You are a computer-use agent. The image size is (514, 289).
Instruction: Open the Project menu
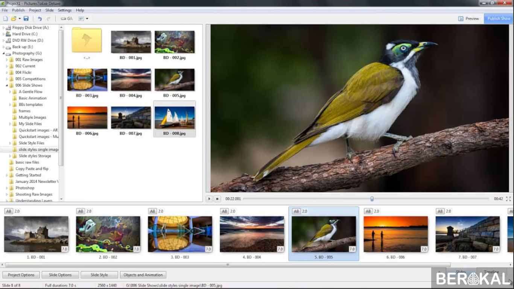(35, 10)
